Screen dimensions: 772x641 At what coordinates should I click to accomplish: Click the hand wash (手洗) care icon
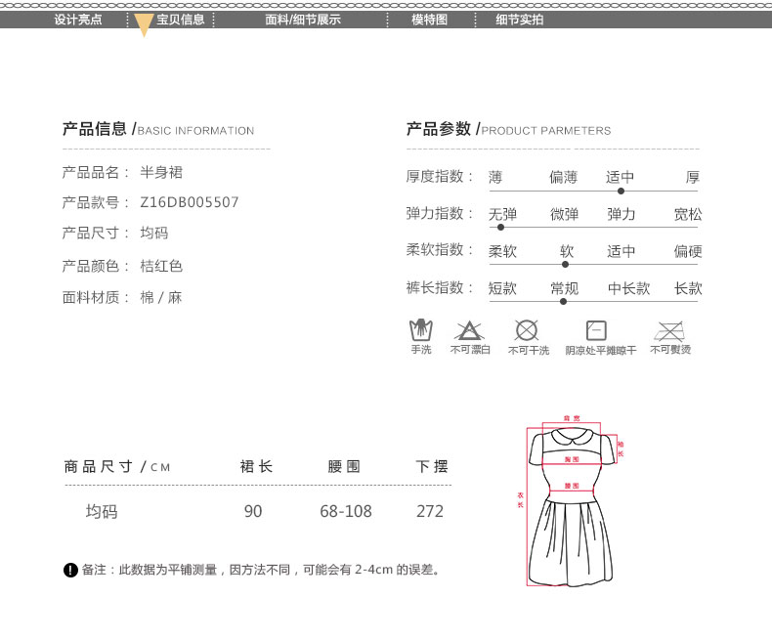pos(421,330)
